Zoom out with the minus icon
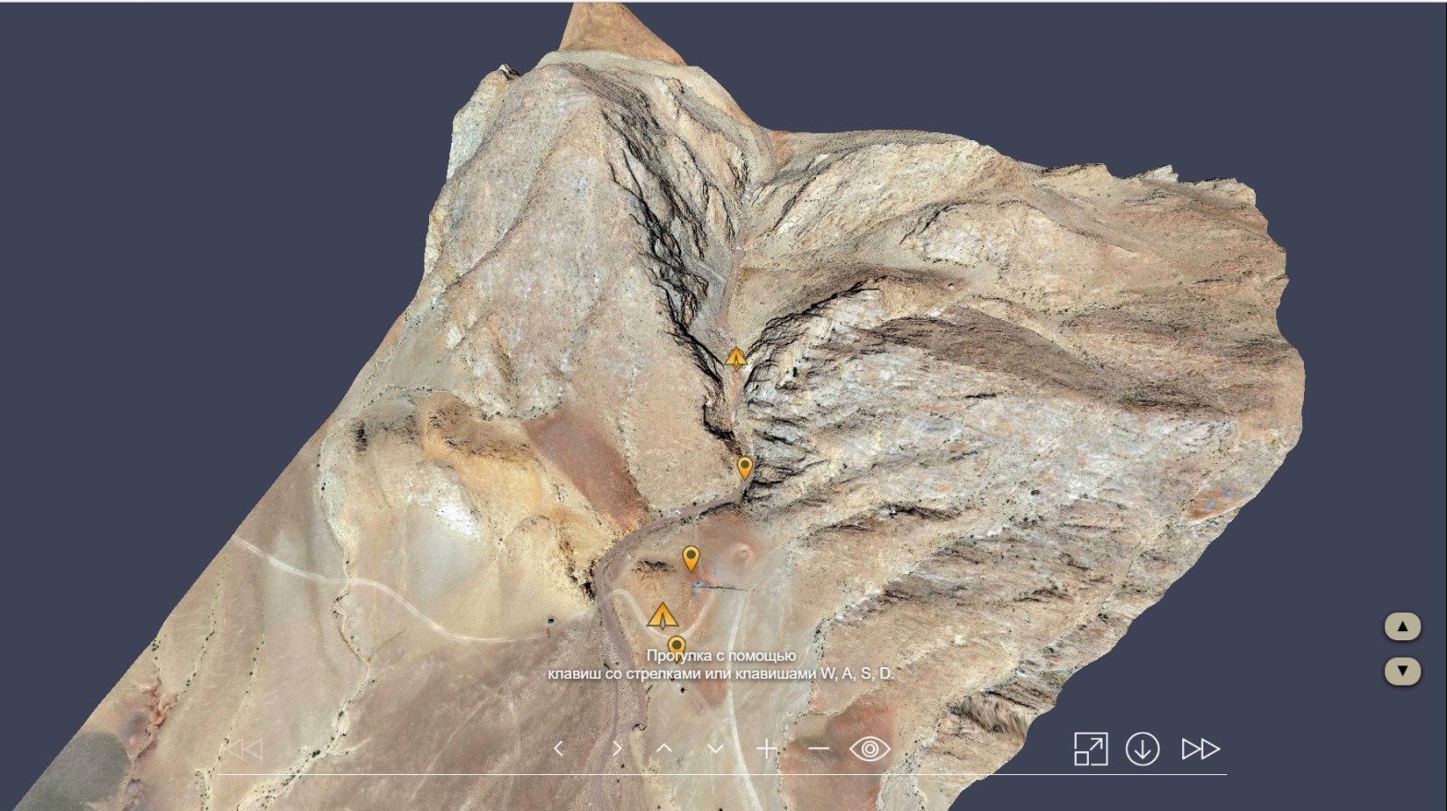1447x811 pixels. [819, 748]
